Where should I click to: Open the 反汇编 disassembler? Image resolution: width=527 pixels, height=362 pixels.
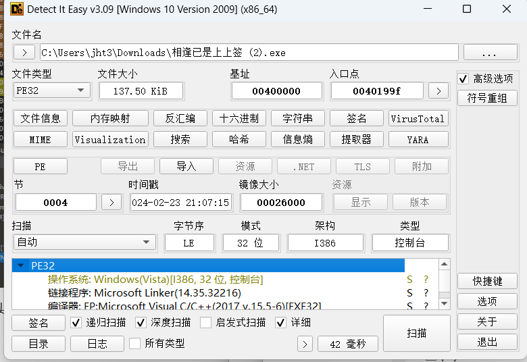point(180,118)
